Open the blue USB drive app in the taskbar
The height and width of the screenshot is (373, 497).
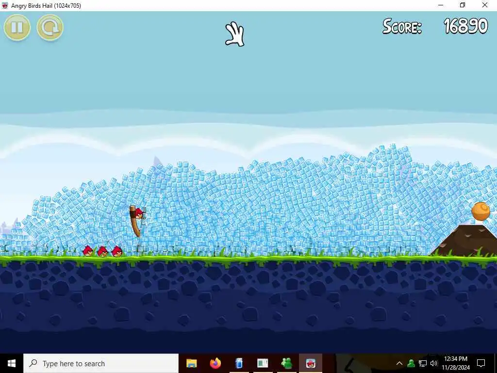[x=239, y=363]
